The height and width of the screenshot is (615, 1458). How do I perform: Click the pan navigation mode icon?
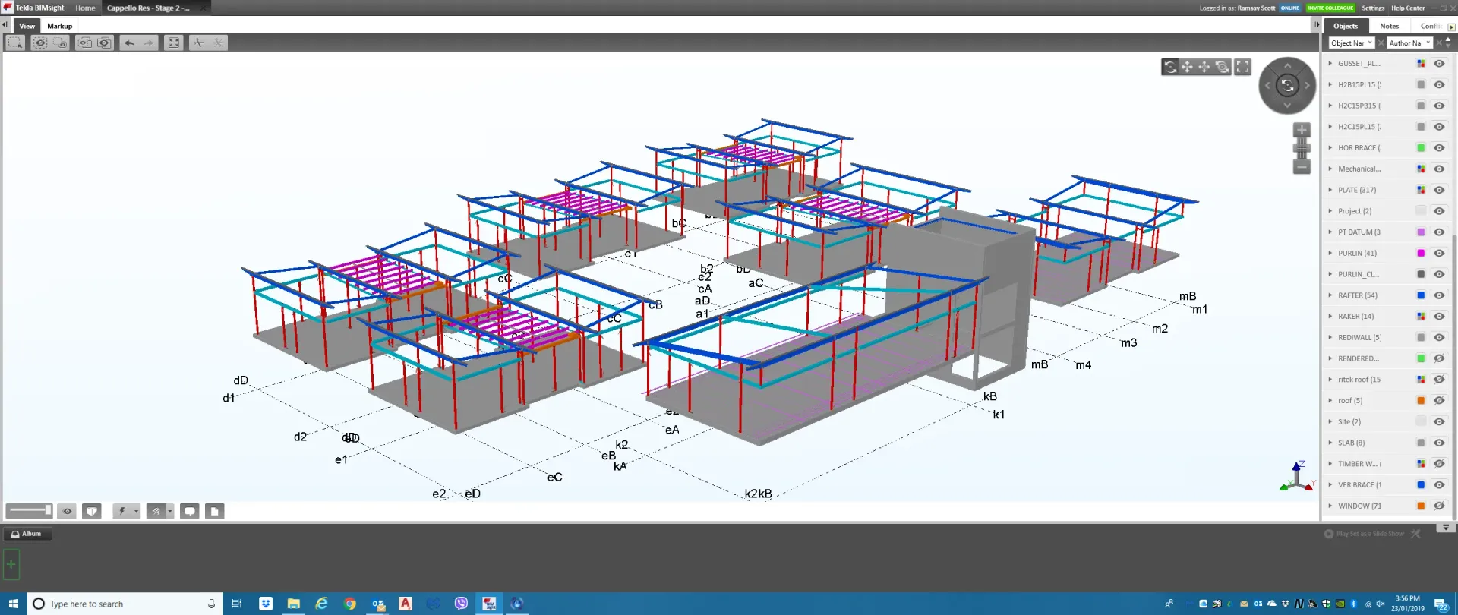[1187, 68]
